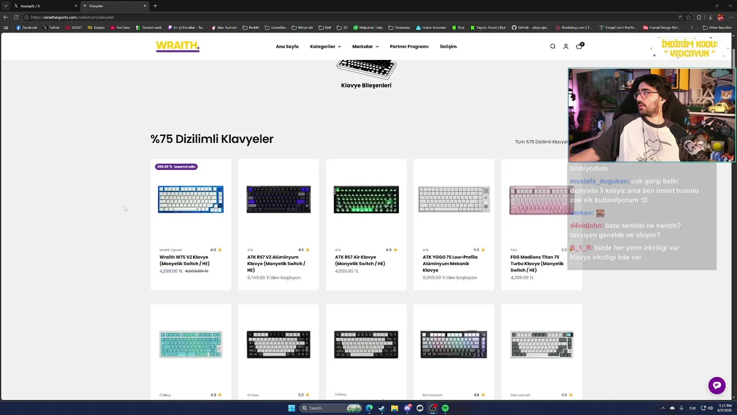This screenshot has width=737, height=415.
Task: Open Discord from the taskbar
Action: tap(408, 408)
